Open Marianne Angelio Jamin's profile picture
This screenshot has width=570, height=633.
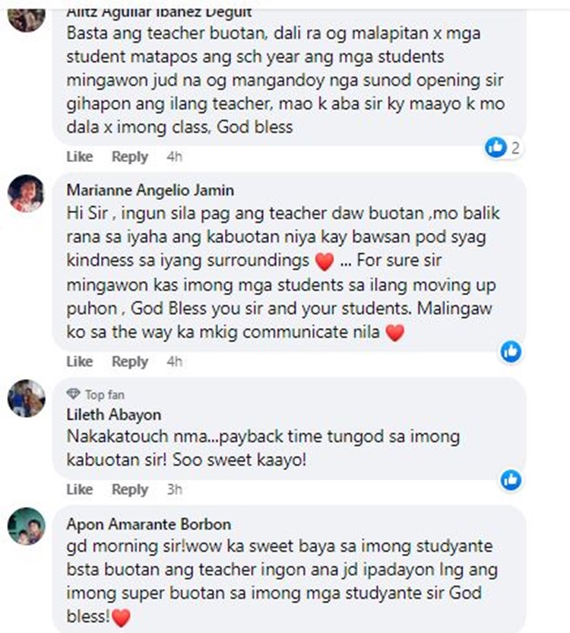pyautogui.click(x=27, y=193)
